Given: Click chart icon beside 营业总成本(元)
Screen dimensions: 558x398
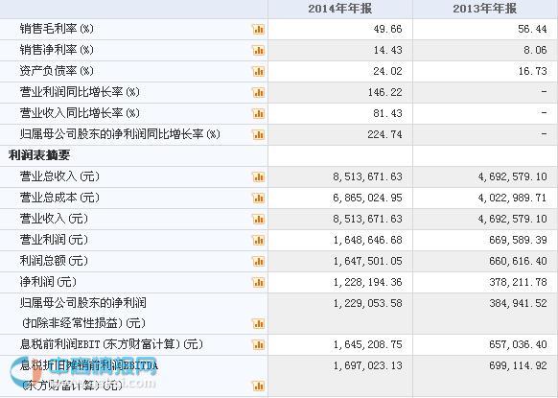Looking at the screenshot, I should 259,198.
